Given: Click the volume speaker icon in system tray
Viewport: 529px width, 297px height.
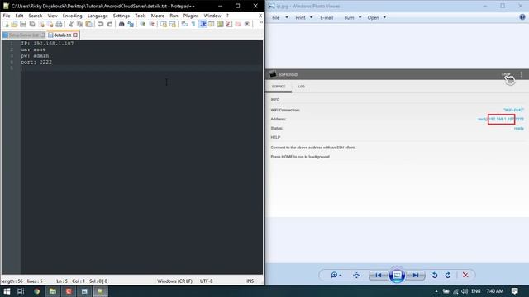Looking at the screenshot, I should (465, 291).
